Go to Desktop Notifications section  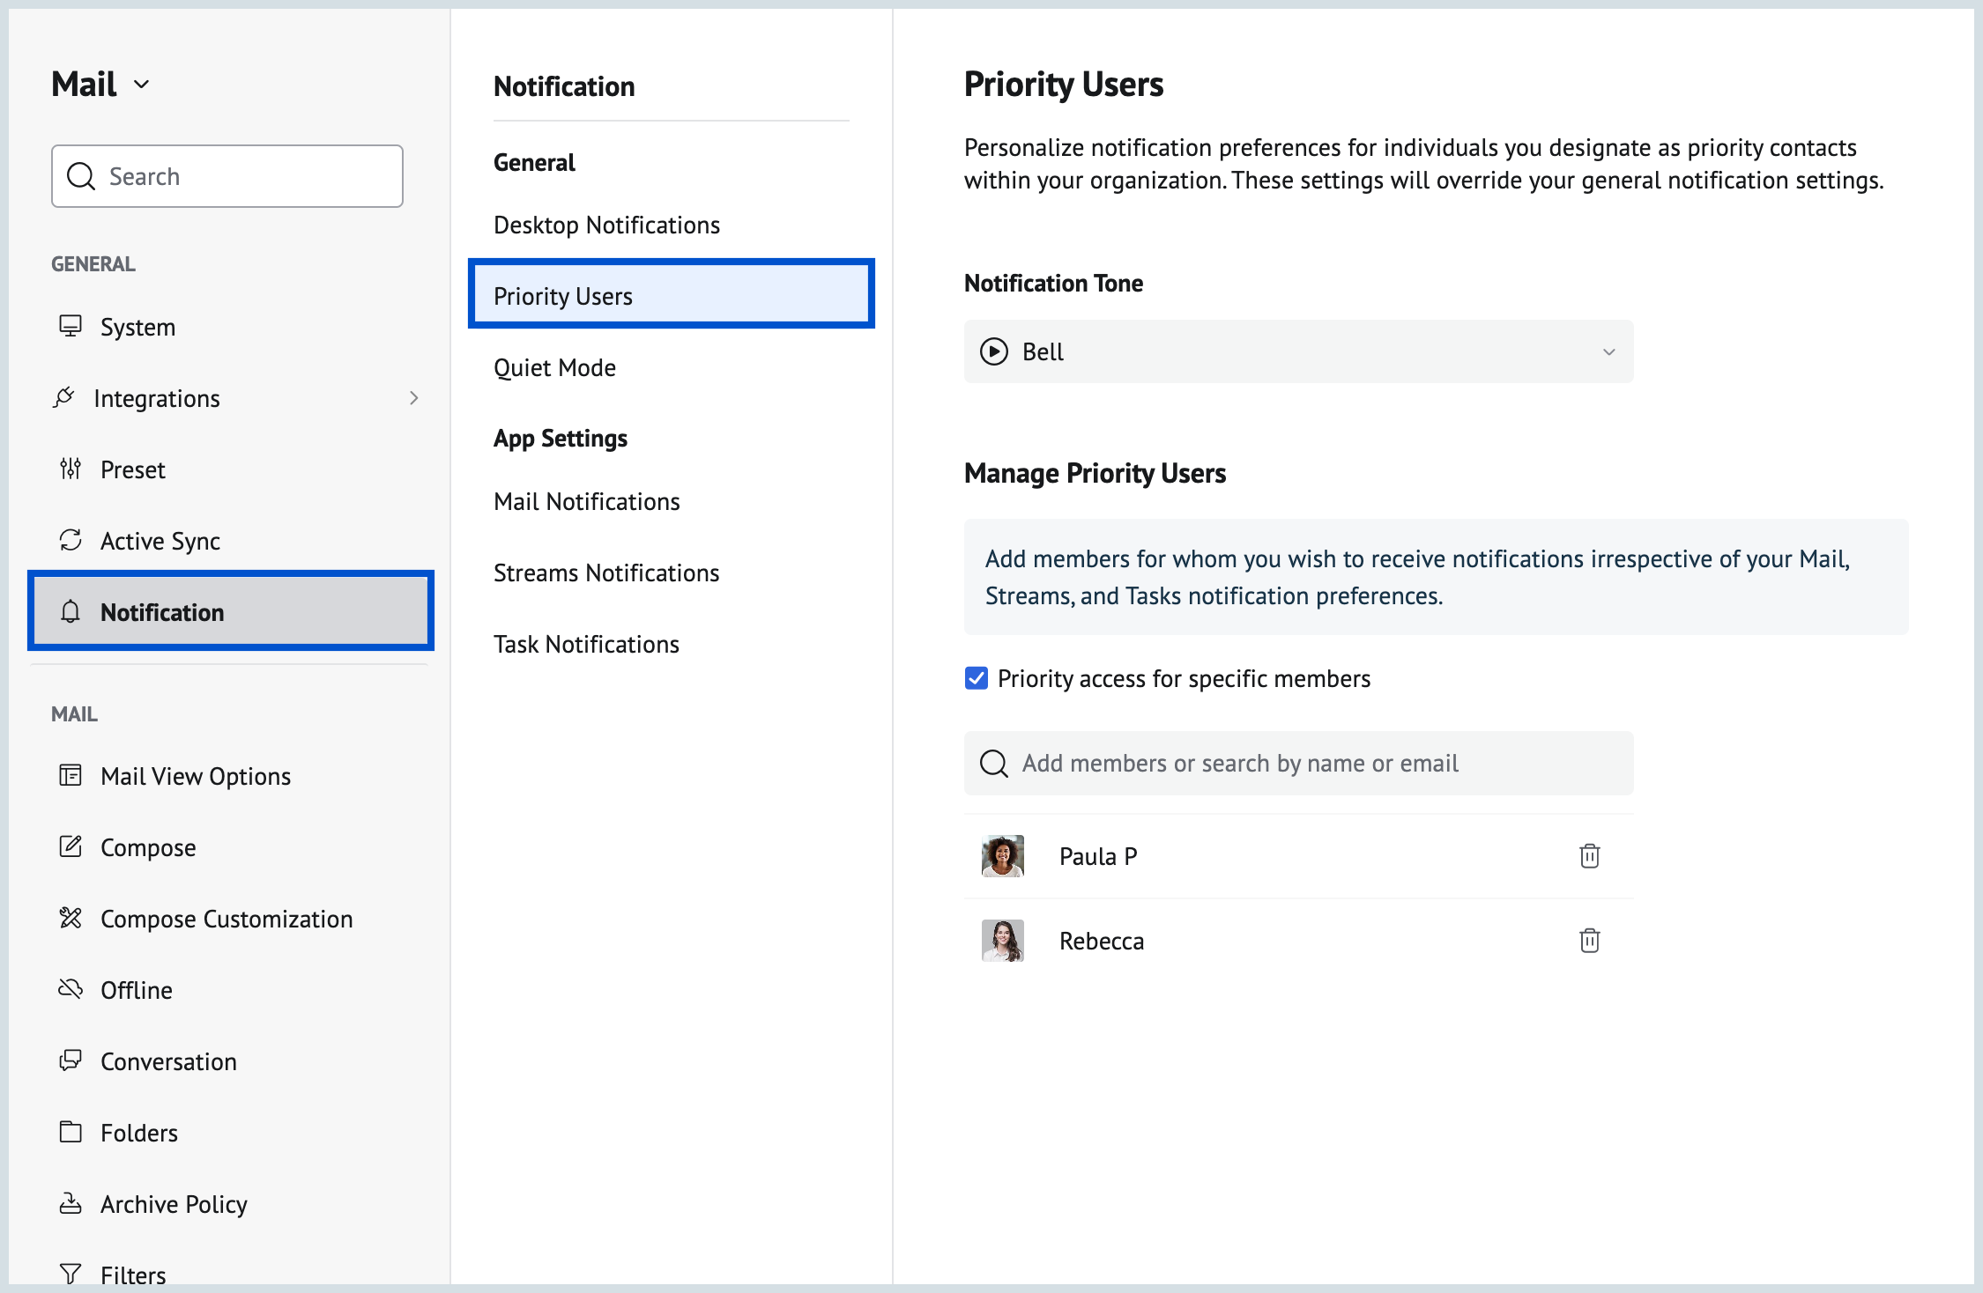(606, 225)
